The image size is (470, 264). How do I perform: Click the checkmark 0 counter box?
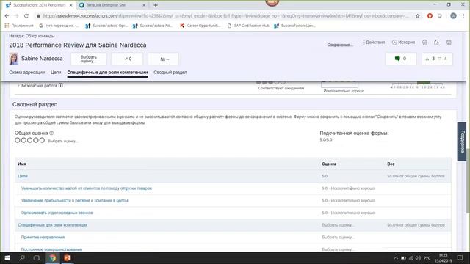[127, 59]
